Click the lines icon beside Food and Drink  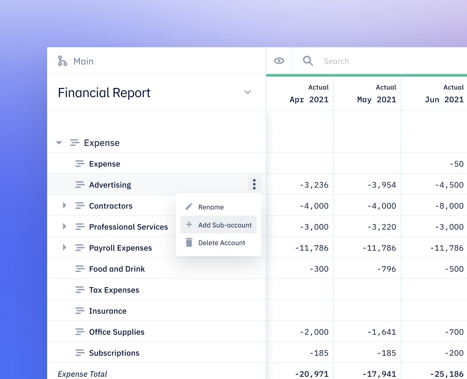pyautogui.click(x=80, y=269)
